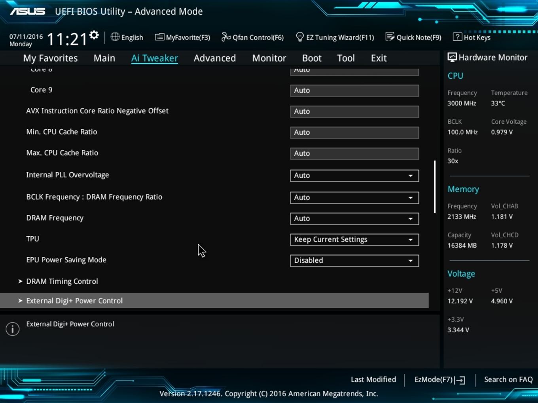
Task: Click the Core 9 label
Action: [41, 90]
